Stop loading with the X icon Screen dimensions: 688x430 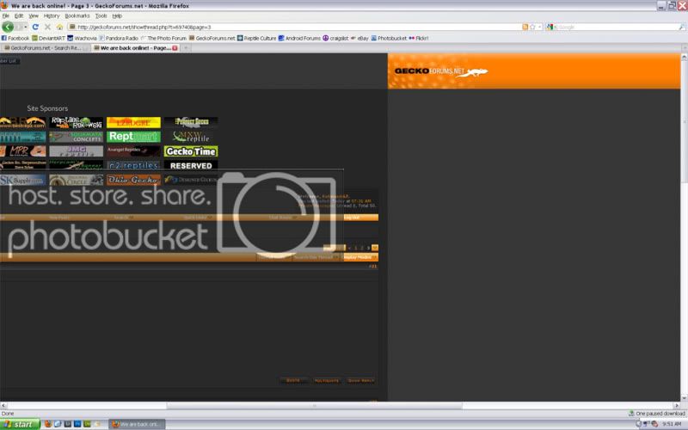[47, 28]
